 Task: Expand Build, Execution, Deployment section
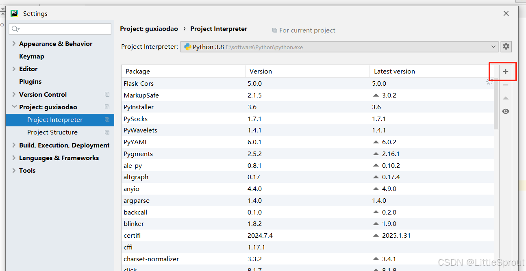click(14, 145)
